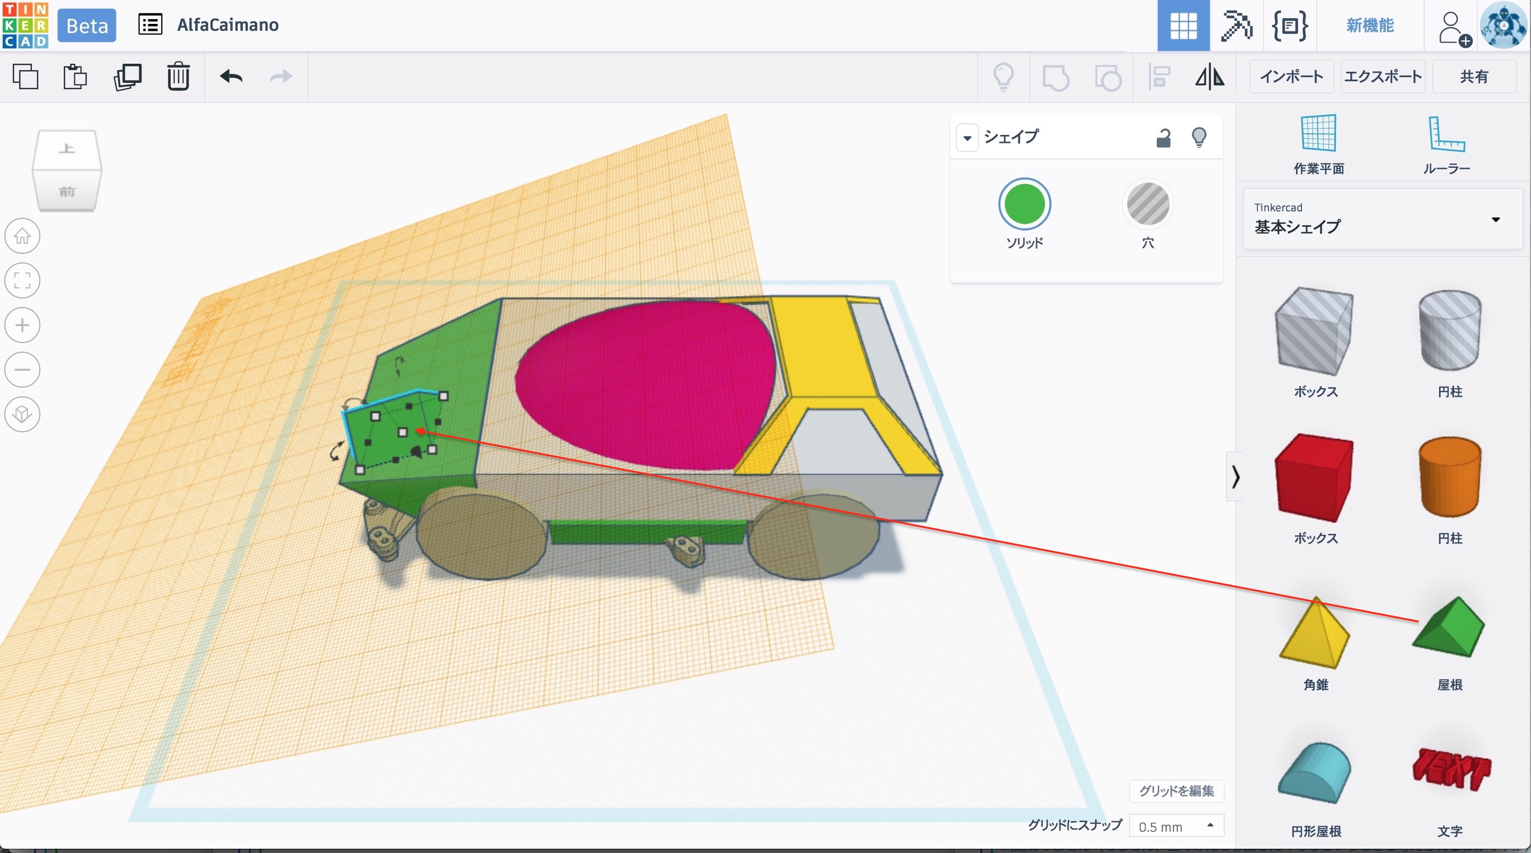This screenshot has width=1531, height=853.
Task: Click the fit all in view icon
Action: [22, 280]
